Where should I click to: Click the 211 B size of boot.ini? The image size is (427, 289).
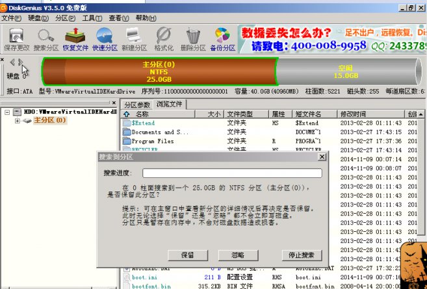(213, 277)
